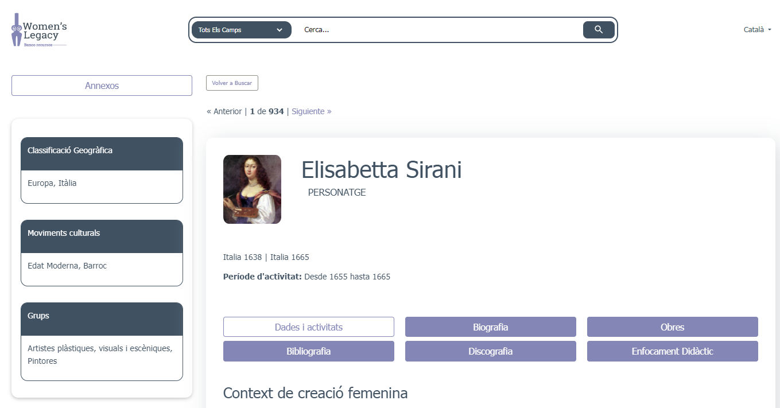
Task: Click the Elisabetta Sirani title heading
Action: click(381, 170)
